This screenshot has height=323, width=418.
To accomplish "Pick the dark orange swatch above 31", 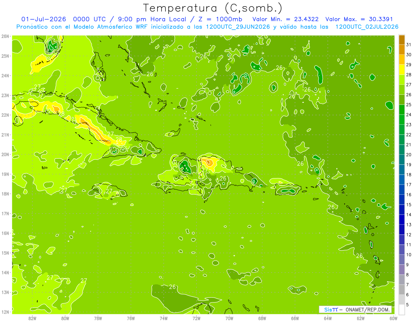I will click(402, 40).
